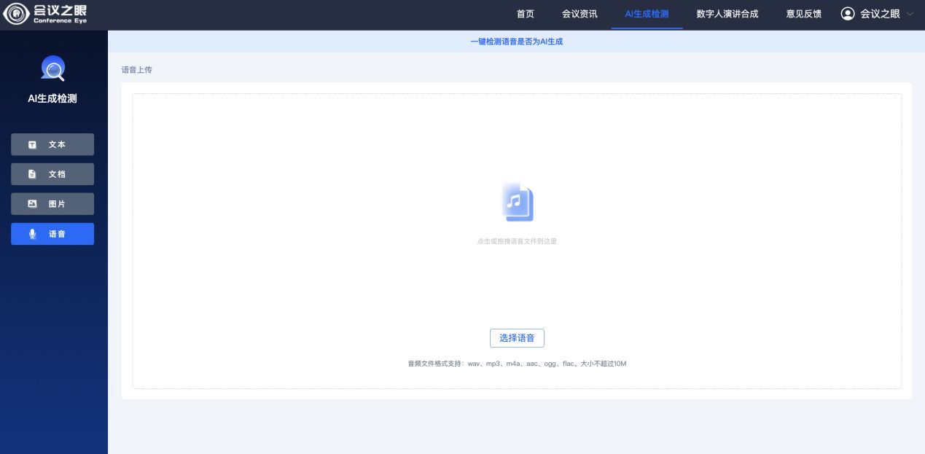Click the 选择语音 button
Viewport: 925px width, 454px height.
(517, 338)
